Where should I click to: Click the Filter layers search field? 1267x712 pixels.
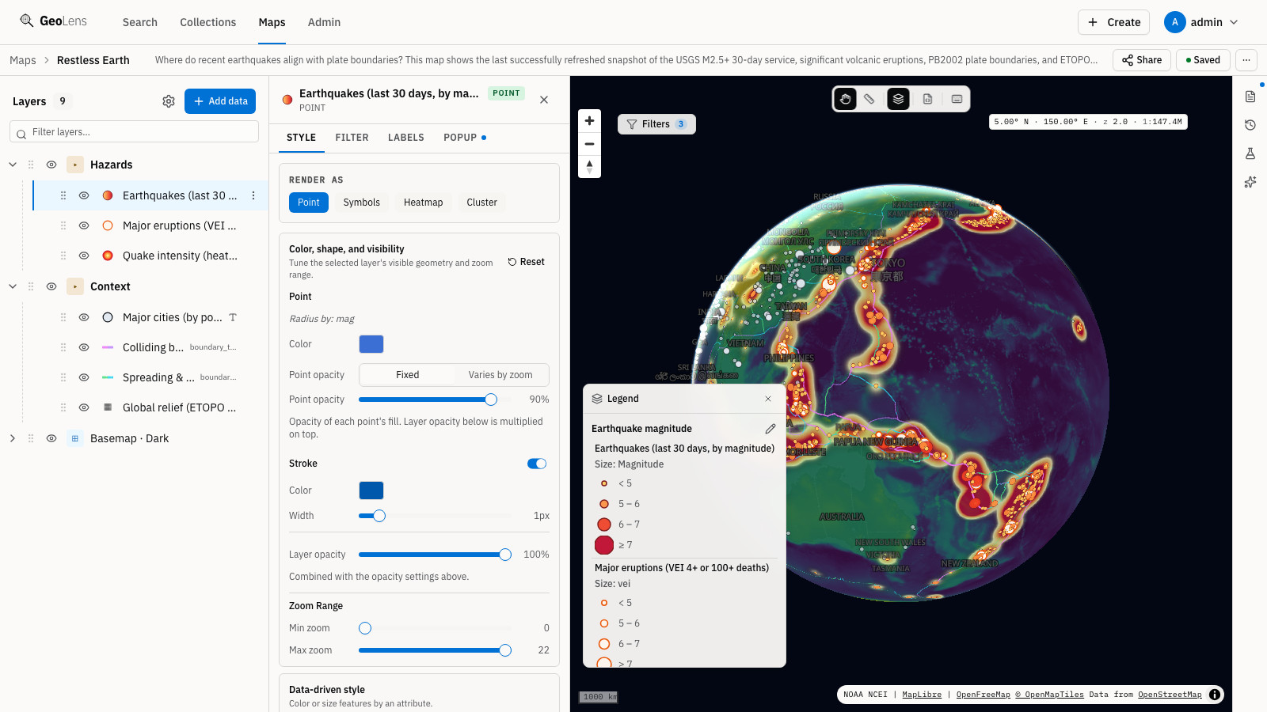click(135, 132)
